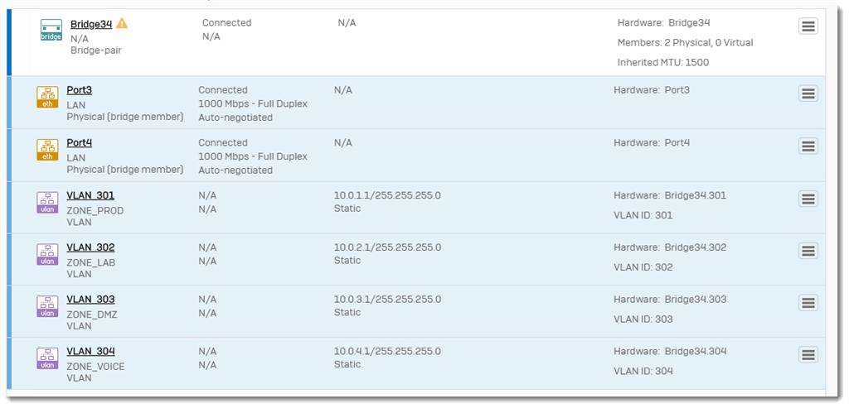The height and width of the screenshot is (408, 849).
Task: Open the VLAN_302 interface link
Action: point(90,247)
